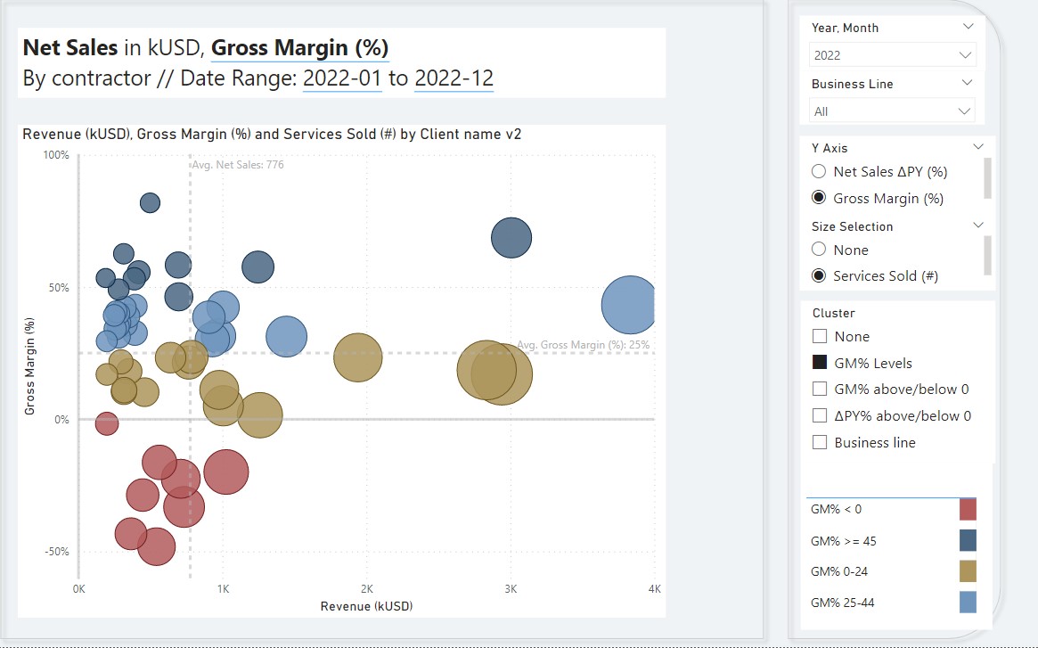
Task: Select Services Sold (#) size option
Action: 819,275
